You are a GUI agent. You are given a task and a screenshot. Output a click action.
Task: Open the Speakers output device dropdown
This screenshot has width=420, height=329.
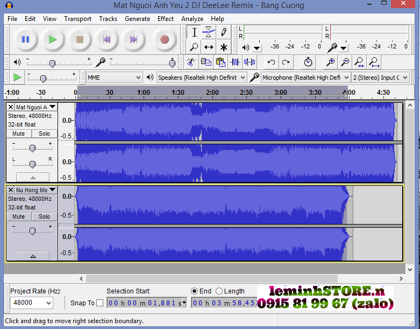point(201,78)
